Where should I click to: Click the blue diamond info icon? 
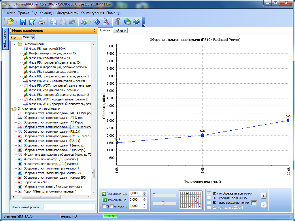tap(97, 22)
